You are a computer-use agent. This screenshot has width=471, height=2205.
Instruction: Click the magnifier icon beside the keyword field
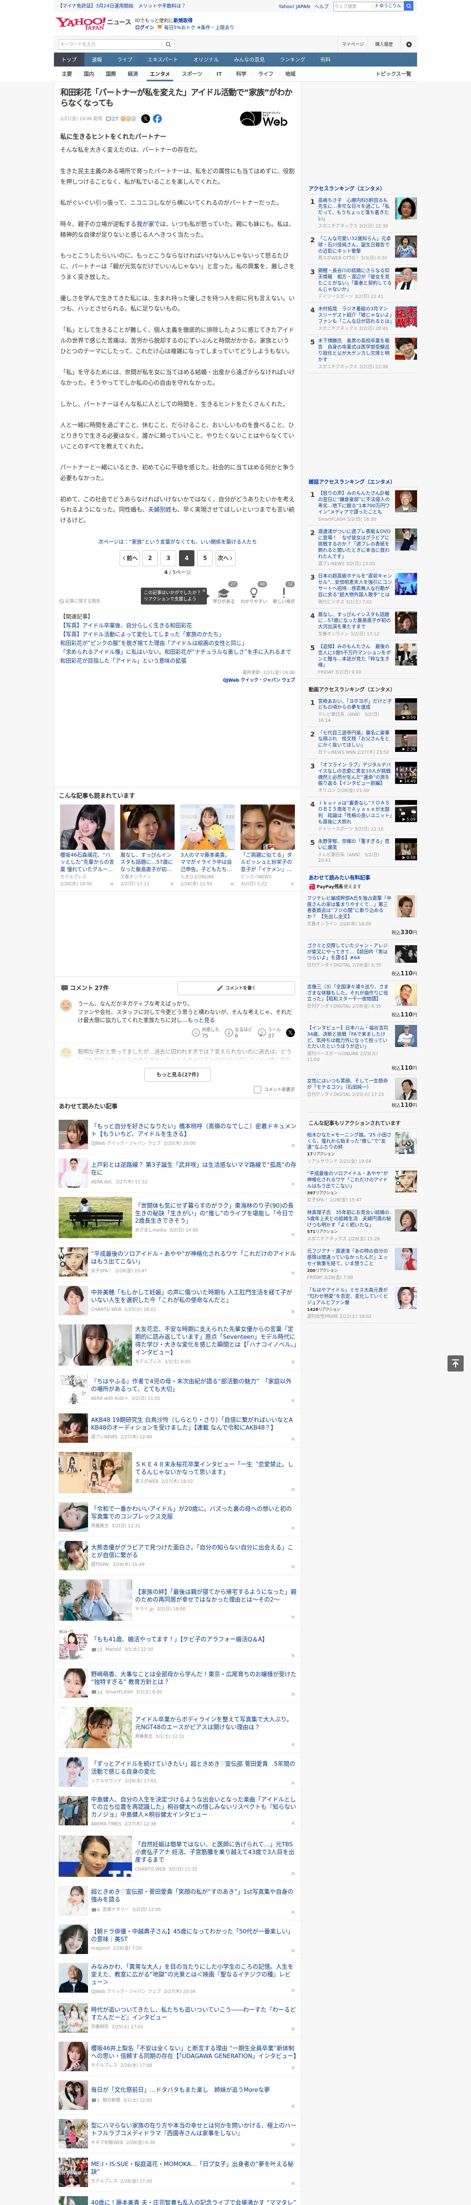pos(168,44)
